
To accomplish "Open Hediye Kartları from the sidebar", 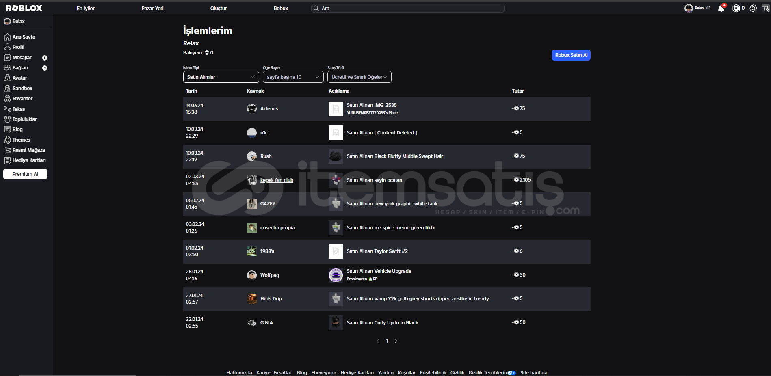I will [x=29, y=160].
